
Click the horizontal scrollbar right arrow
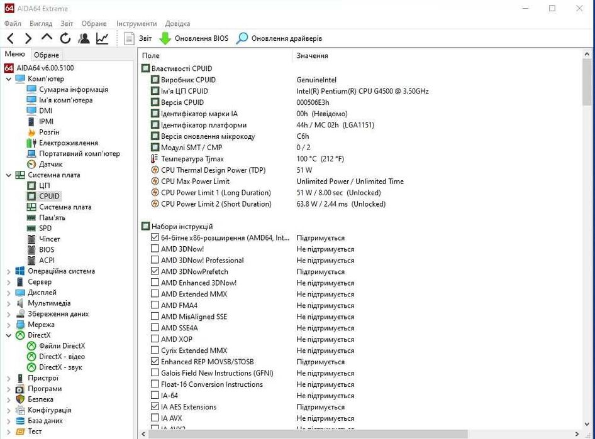tap(577, 434)
